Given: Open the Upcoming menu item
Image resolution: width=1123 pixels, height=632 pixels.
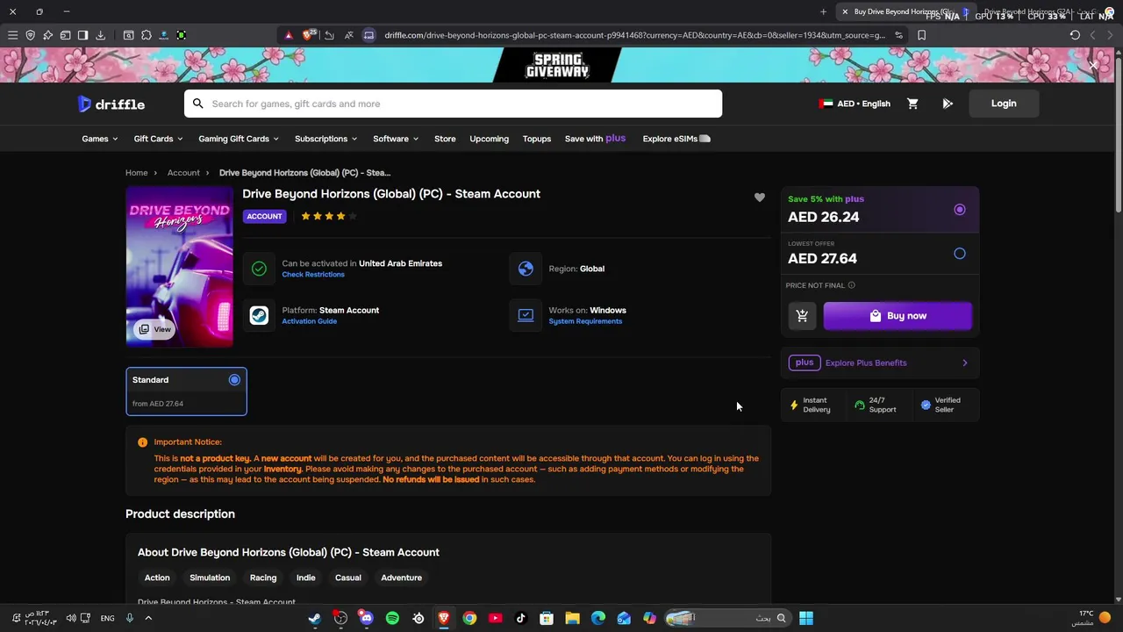Looking at the screenshot, I should pyautogui.click(x=489, y=139).
